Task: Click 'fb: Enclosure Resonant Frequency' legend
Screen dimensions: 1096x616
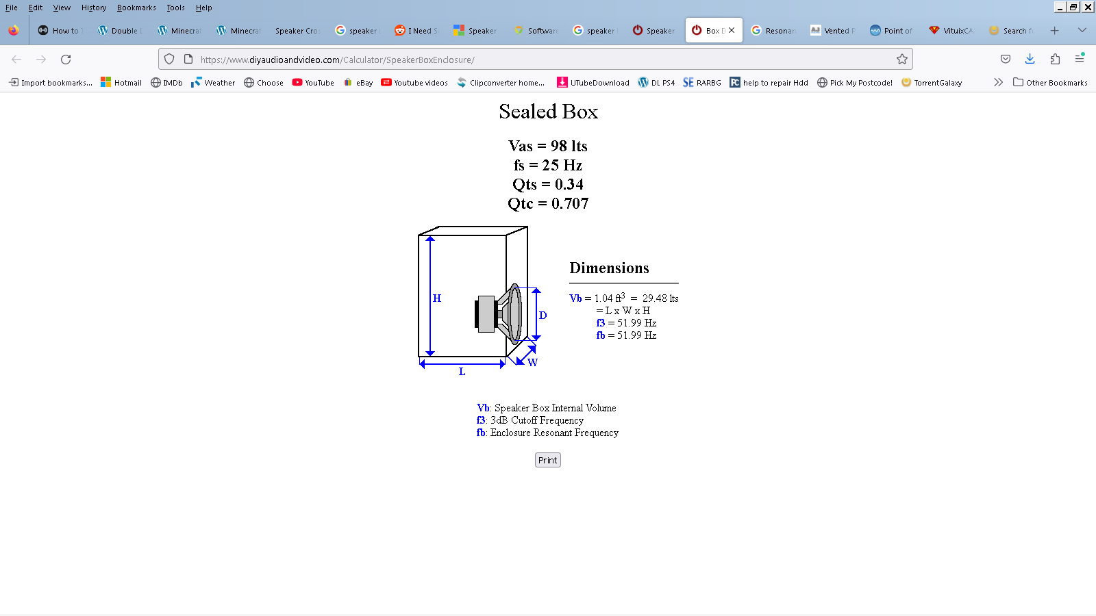Action: (x=547, y=433)
